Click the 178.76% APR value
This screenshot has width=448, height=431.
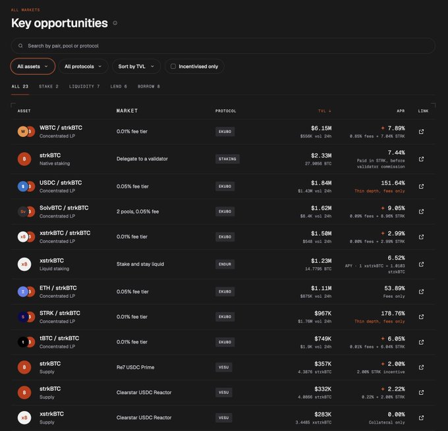(393, 313)
